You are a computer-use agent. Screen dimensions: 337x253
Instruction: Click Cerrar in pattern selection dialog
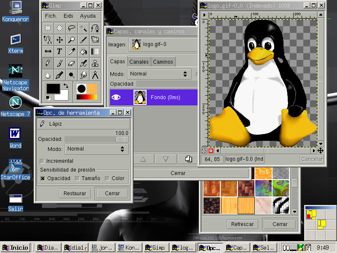click(x=280, y=224)
